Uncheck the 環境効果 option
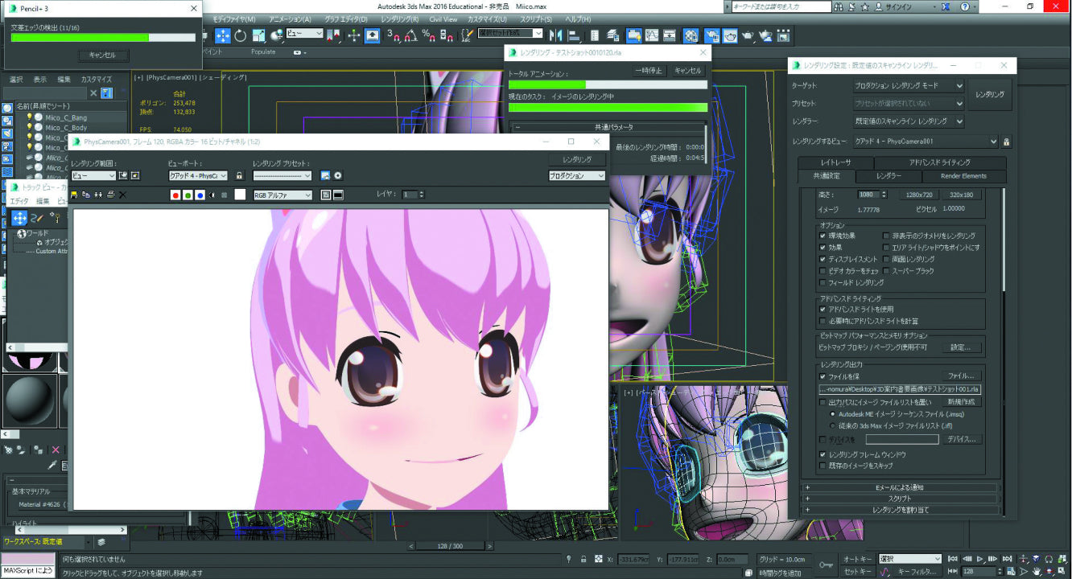Image resolution: width=1072 pixels, height=579 pixels. pos(822,236)
